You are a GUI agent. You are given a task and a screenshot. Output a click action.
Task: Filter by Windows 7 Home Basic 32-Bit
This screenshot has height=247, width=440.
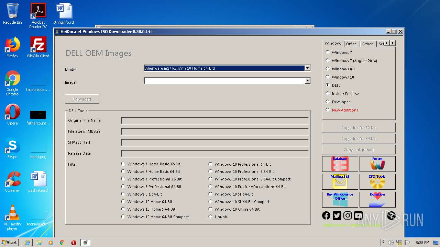pyautogui.click(x=151, y=164)
